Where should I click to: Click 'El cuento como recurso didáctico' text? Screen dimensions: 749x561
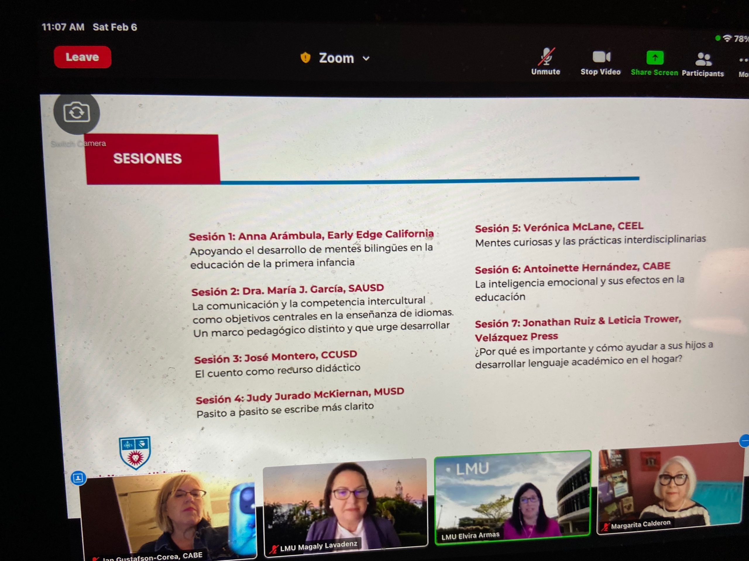(x=277, y=370)
